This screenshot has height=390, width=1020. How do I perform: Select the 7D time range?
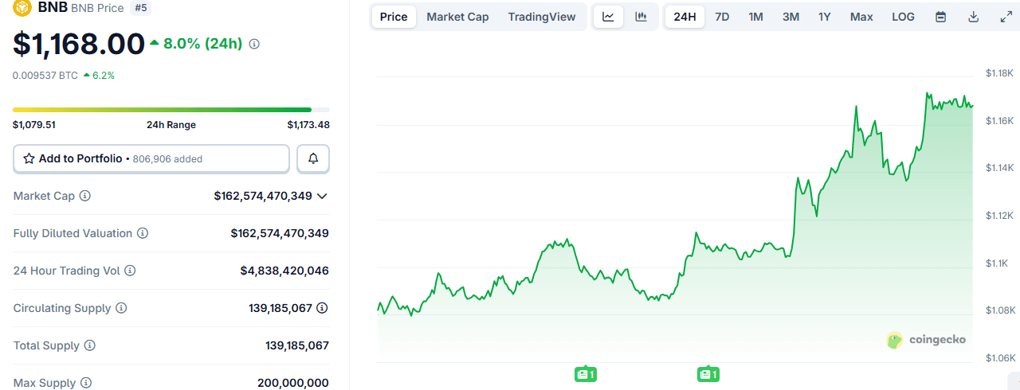pyautogui.click(x=722, y=17)
